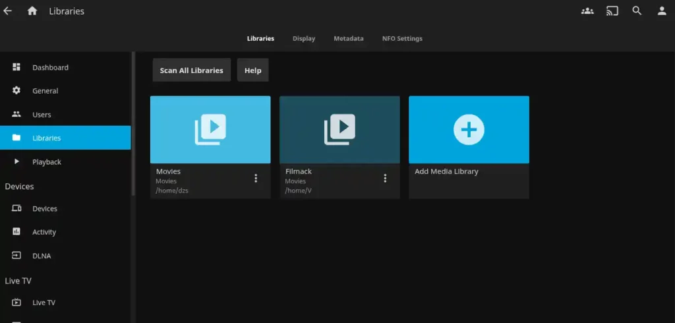
Task: Open DLNA in sidebar
Action: (x=65, y=256)
